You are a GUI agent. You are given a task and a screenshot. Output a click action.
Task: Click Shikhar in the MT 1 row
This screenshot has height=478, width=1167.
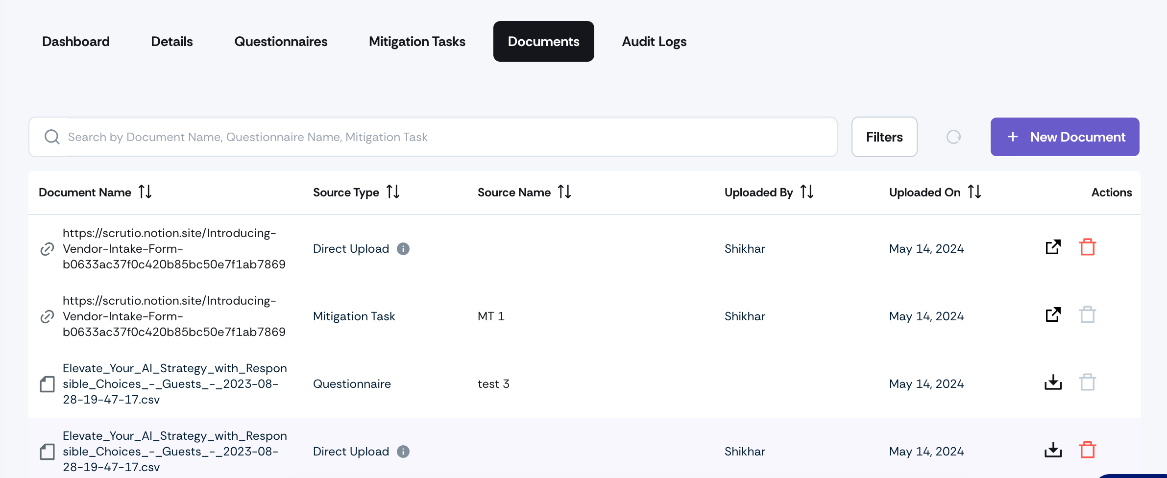click(745, 316)
